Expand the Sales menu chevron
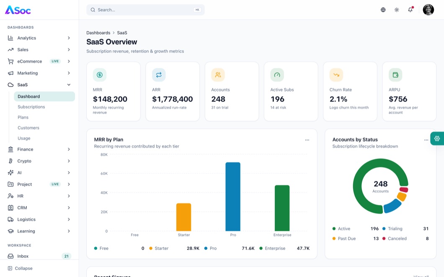Screen dimensions: 444x277 coord(69,49)
